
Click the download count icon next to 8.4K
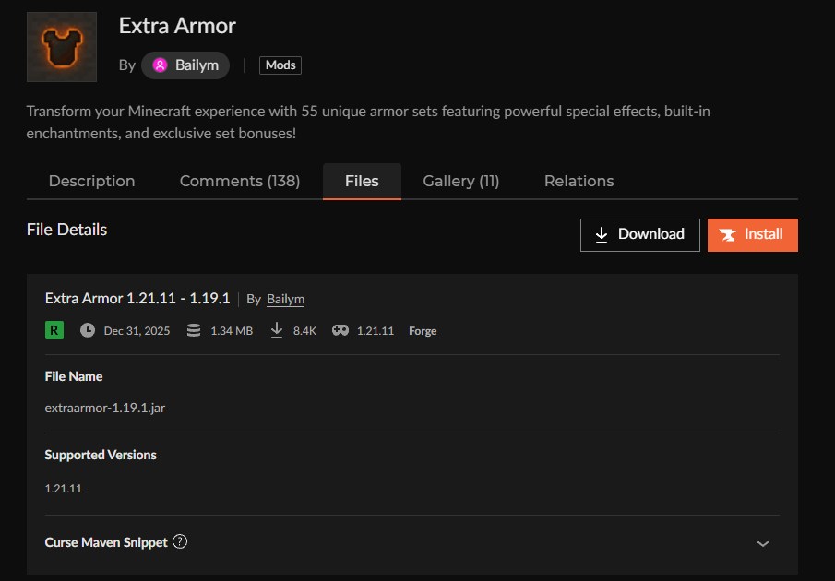pyautogui.click(x=276, y=329)
